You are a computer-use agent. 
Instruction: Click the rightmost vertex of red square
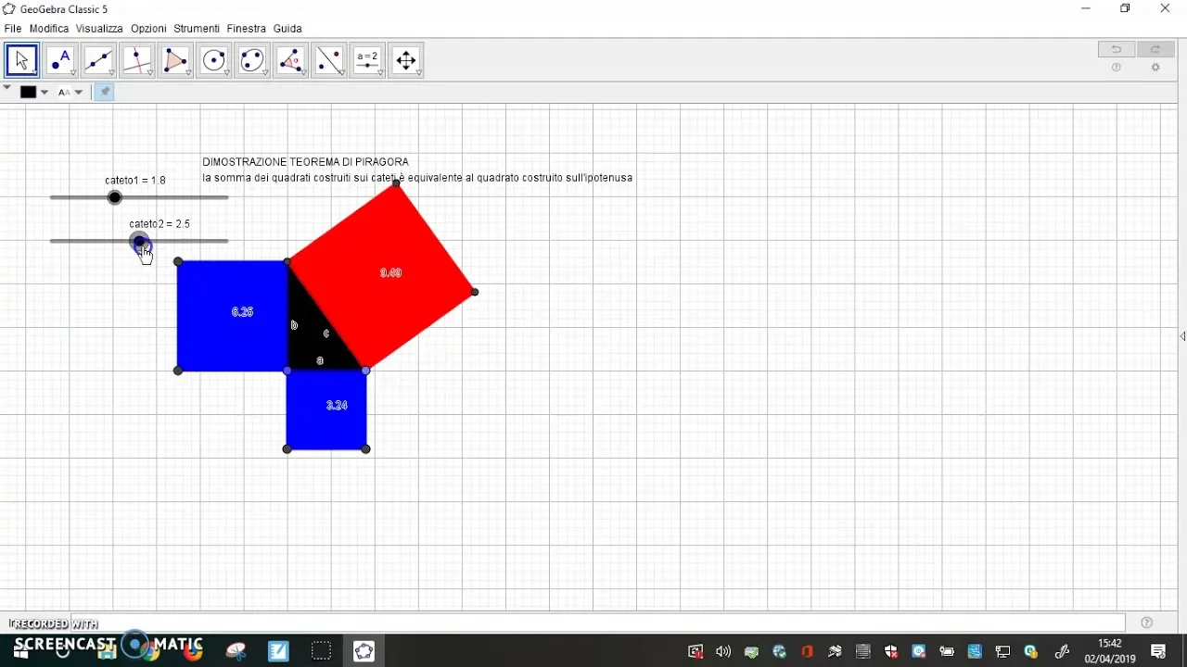475,292
